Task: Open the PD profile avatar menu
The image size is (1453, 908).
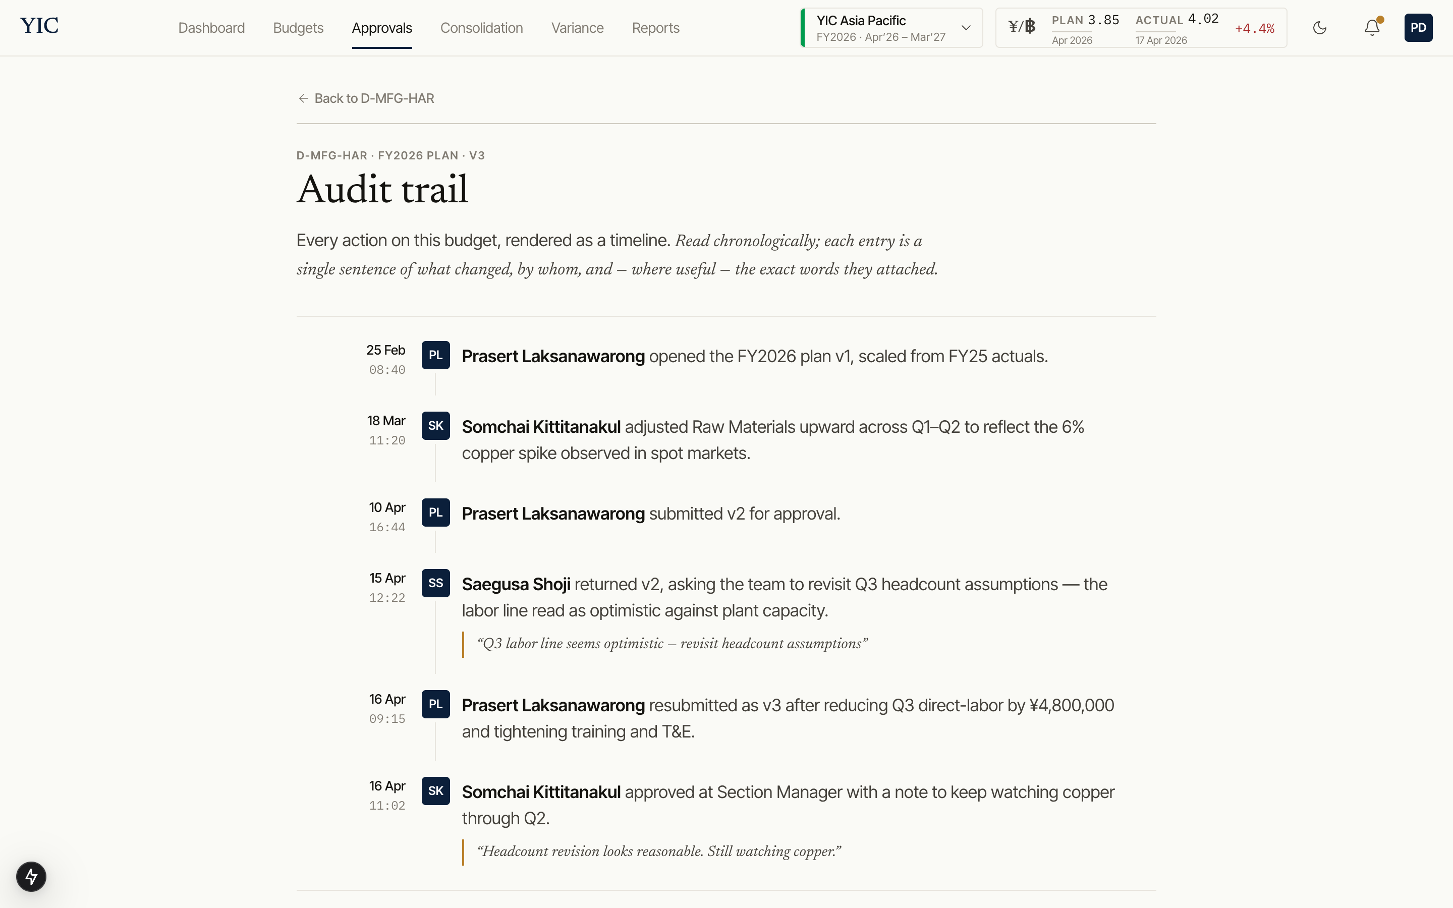Action: tap(1419, 28)
